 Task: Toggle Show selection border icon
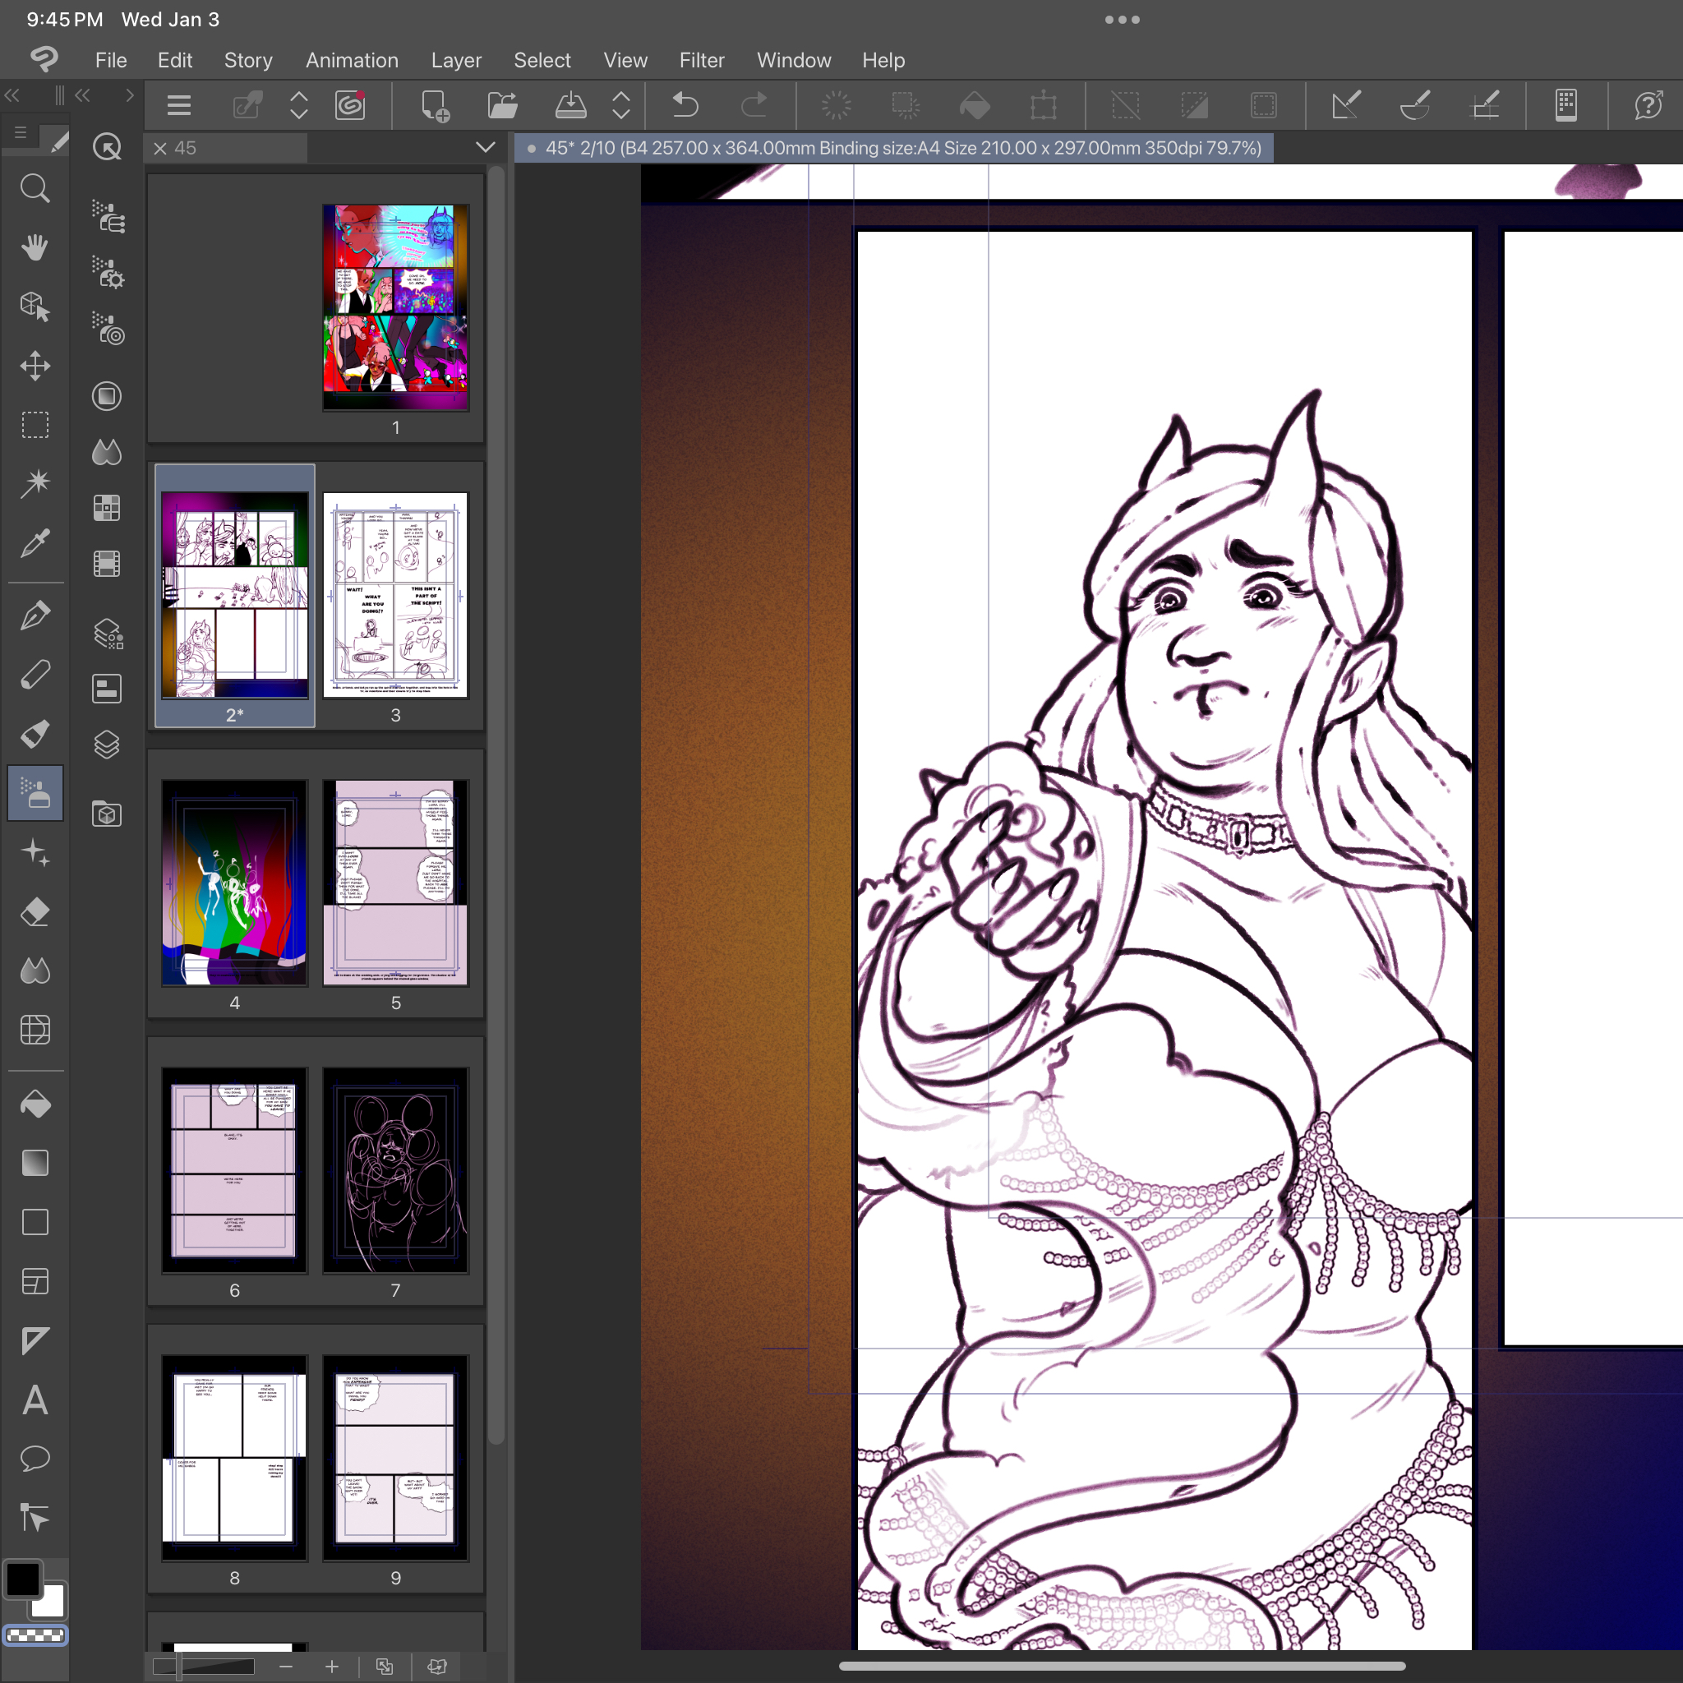[1264, 105]
